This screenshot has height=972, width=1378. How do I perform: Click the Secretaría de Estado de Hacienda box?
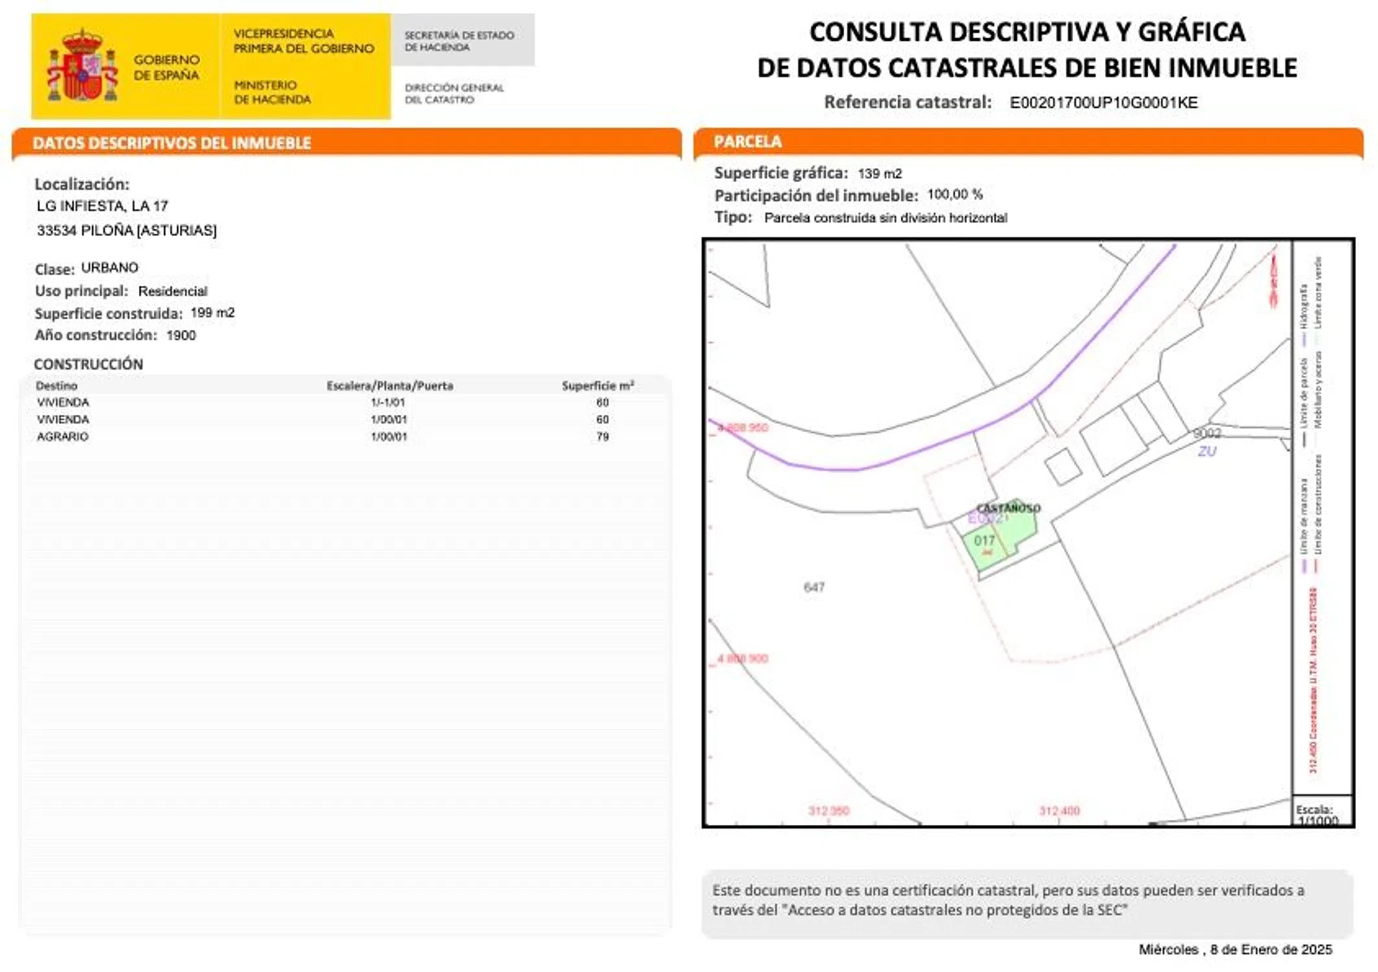[x=462, y=40]
